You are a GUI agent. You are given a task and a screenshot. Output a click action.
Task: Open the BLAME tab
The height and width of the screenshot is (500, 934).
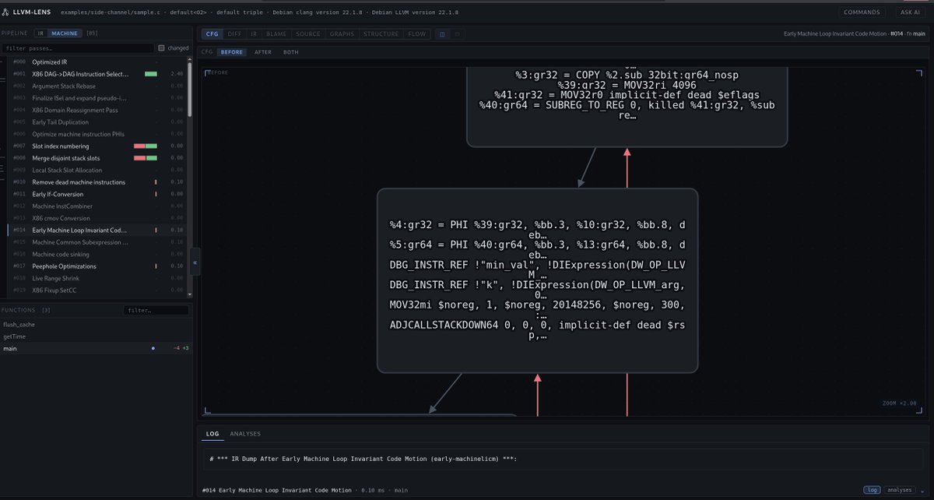coord(276,34)
